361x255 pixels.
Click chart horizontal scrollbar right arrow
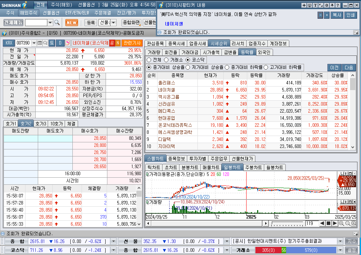coord(266,223)
